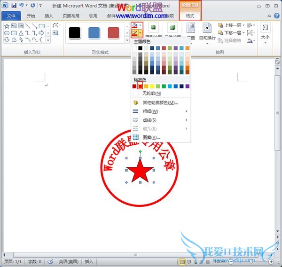Click the Undo icon in quick access toolbar
This screenshot has width=282, height=267.
tap(22, 5)
